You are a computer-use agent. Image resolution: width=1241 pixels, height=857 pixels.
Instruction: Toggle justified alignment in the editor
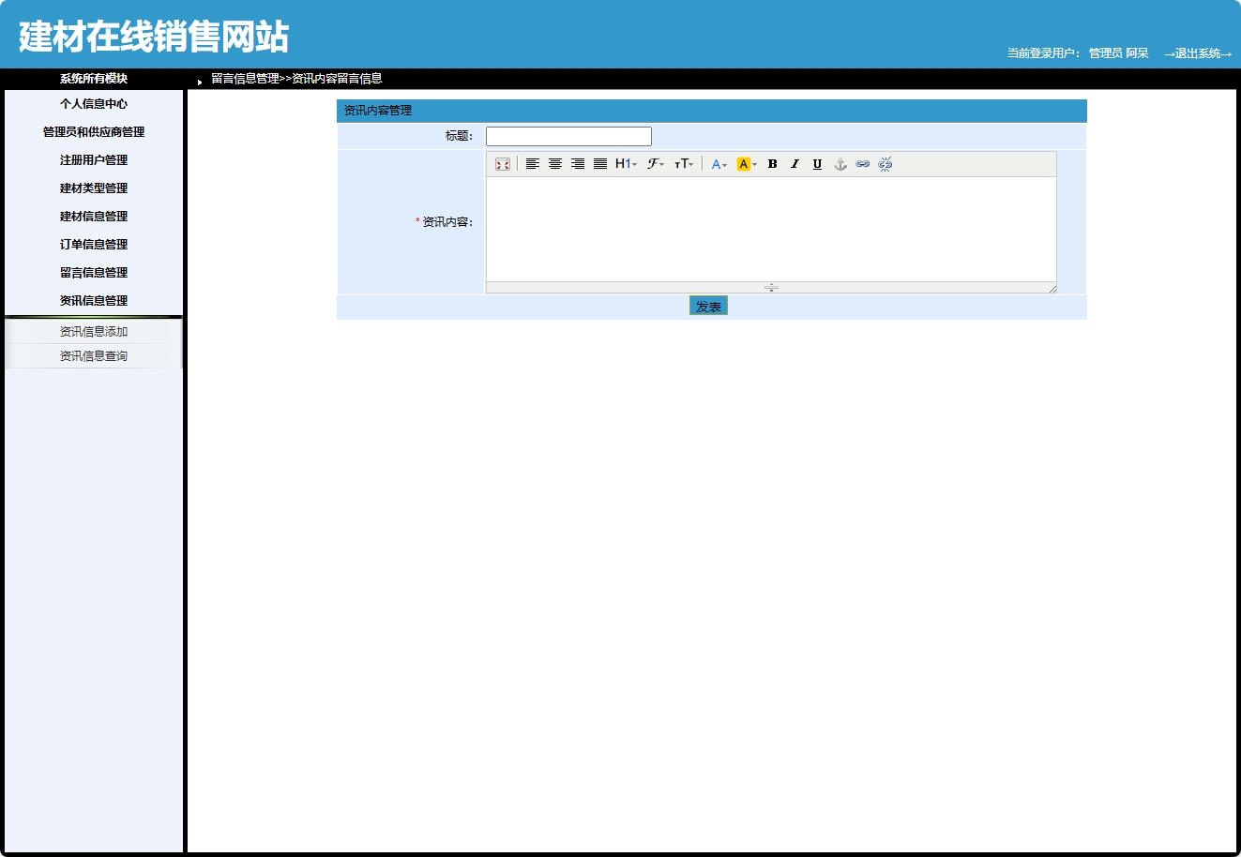click(x=599, y=164)
